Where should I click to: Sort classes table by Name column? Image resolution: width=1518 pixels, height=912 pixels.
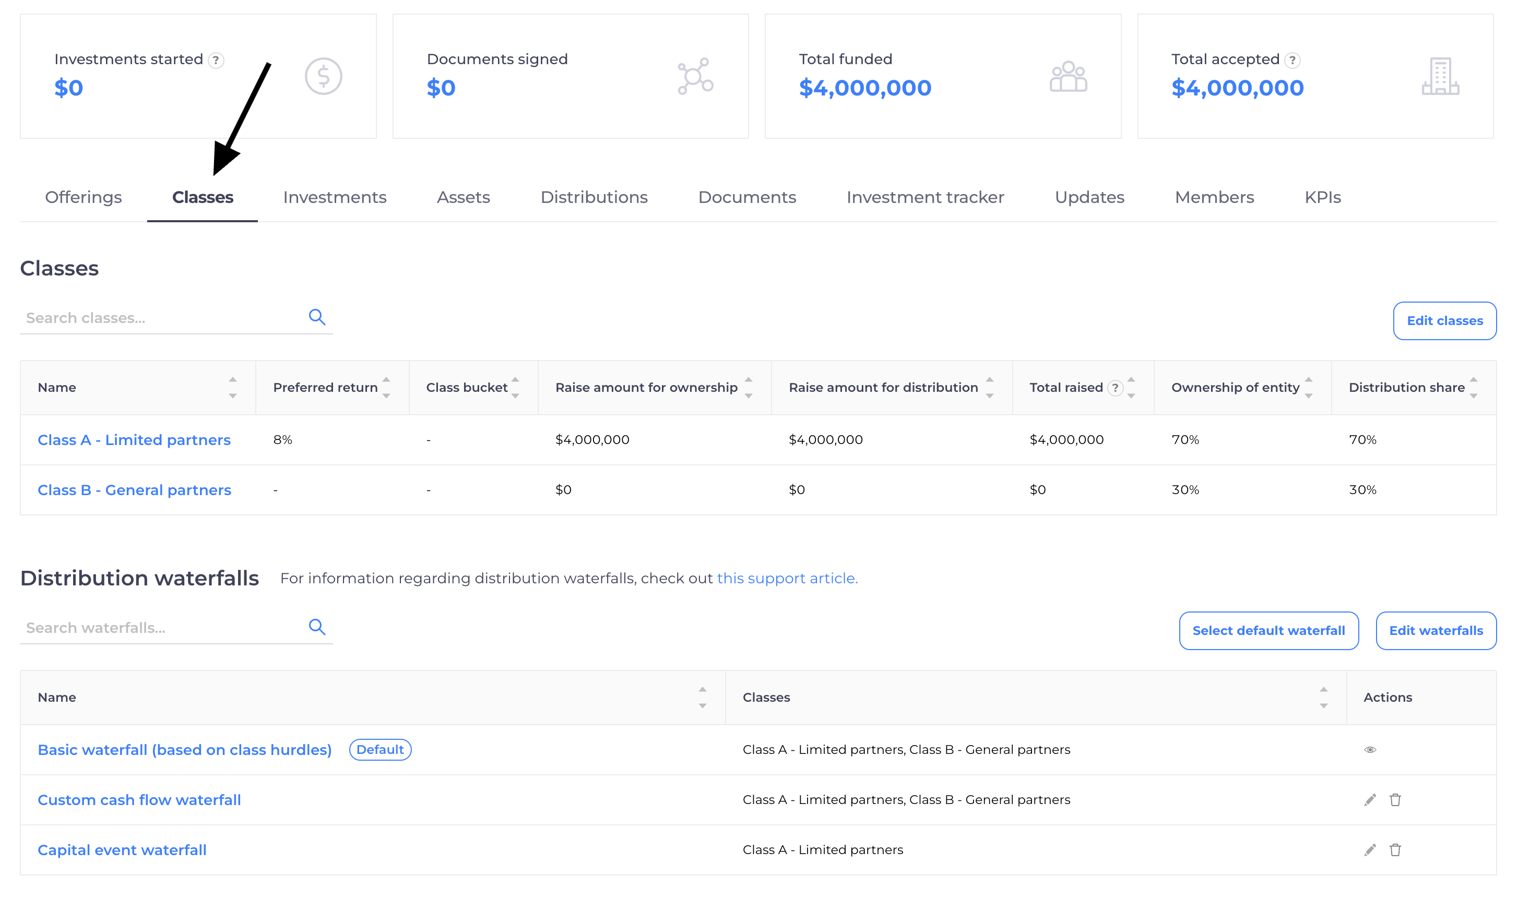point(232,388)
